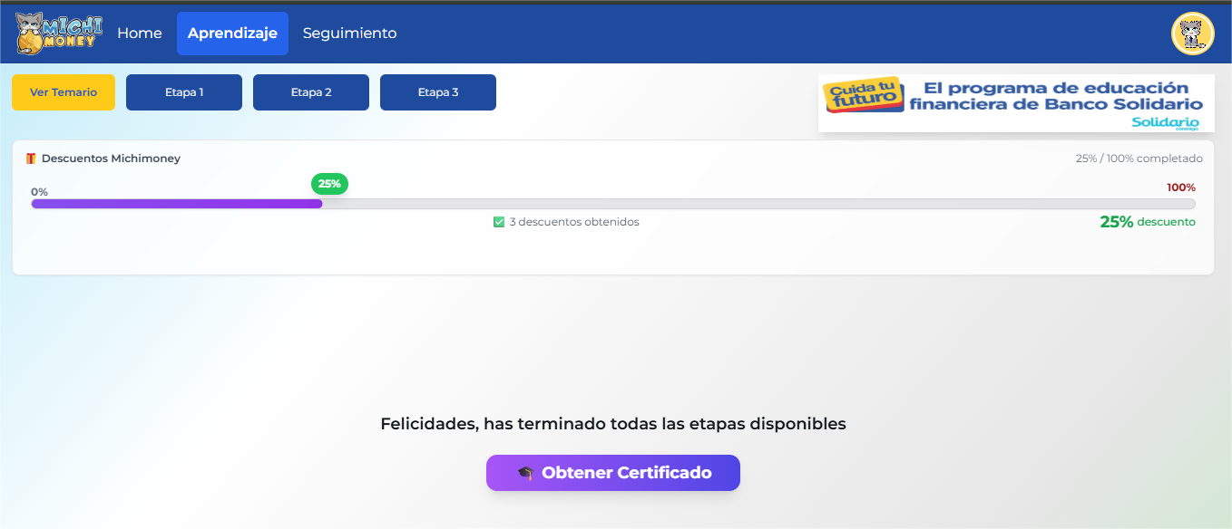Viewport: 1232px width, 529px height.
Task: Toggle the checkmark next to 3 descuentos obtenidos
Action: 499,221
